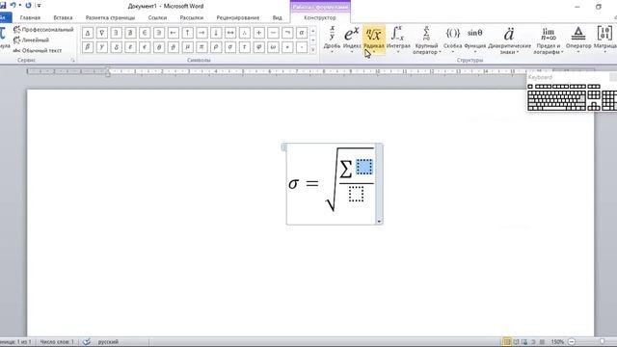Select the empty denominator placeholder in fraction

(356, 194)
